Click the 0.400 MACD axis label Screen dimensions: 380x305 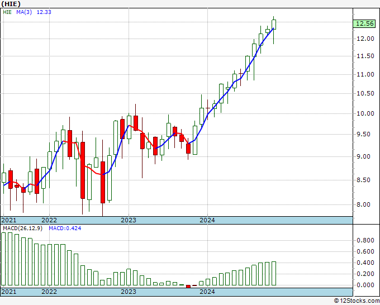tap(365, 263)
